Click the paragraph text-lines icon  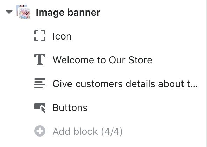40,83
